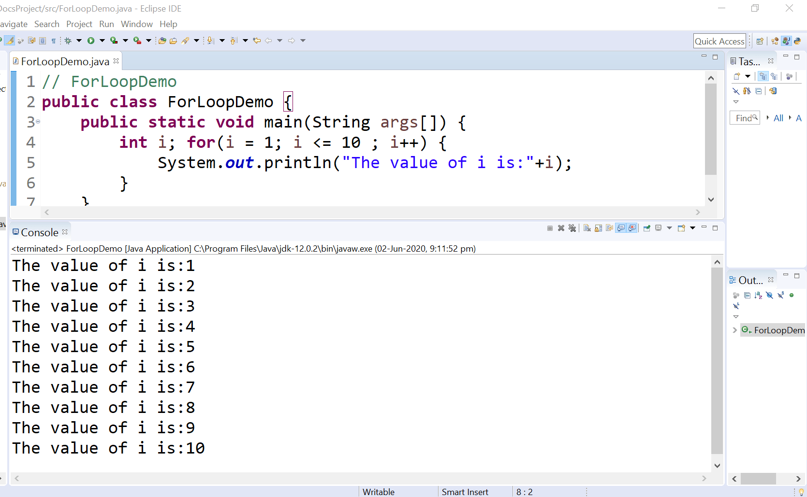Pin the Console view
This screenshot has width=807, height=497.
pos(647,228)
